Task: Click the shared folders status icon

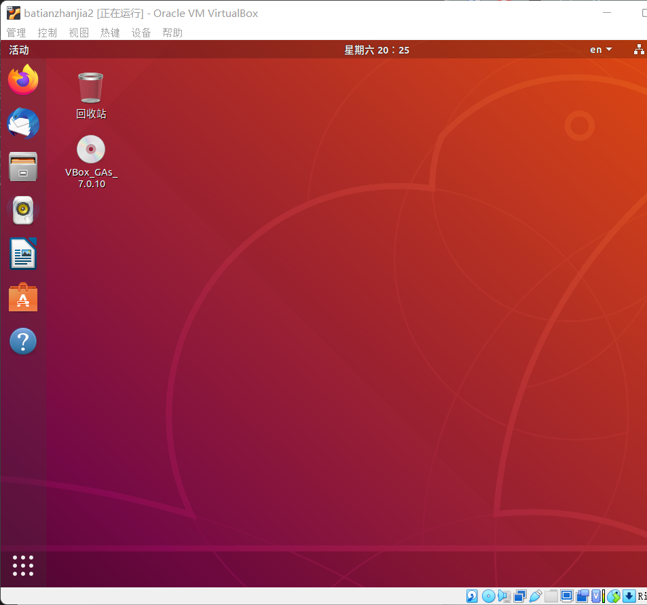Action: (x=551, y=596)
